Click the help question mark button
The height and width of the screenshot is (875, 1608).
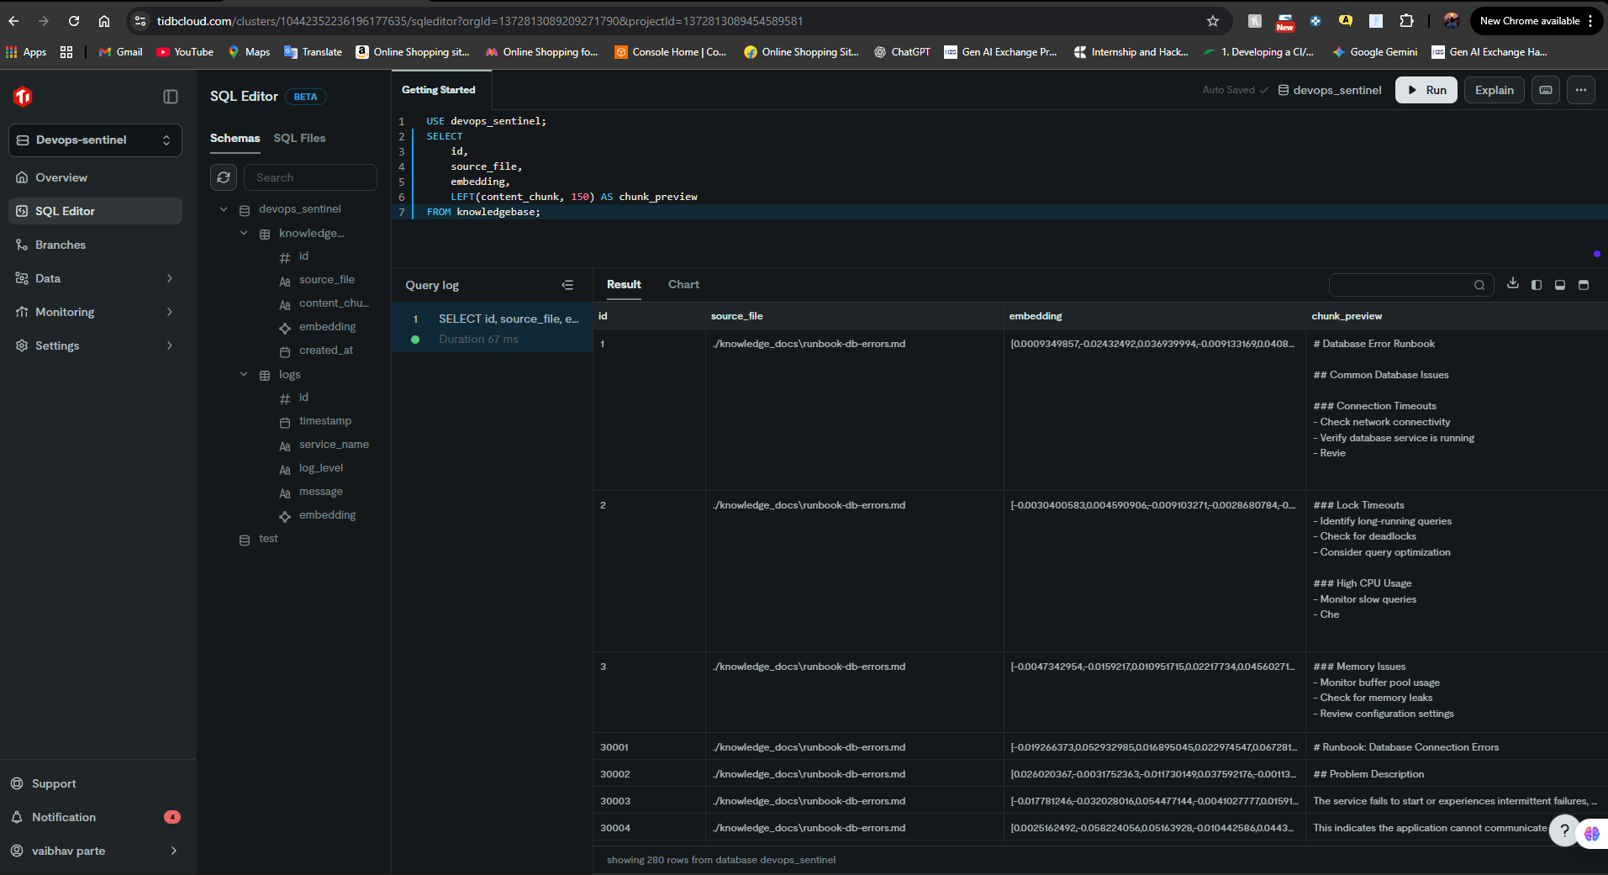point(1563,831)
